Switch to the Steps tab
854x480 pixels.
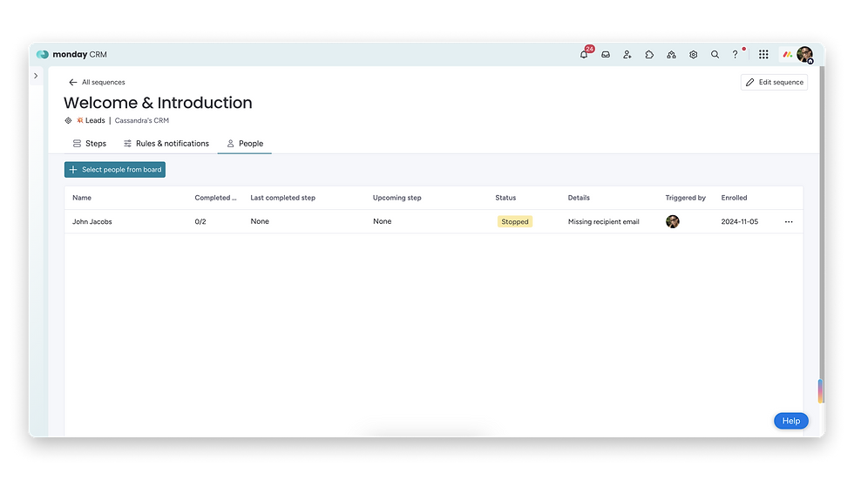pos(89,144)
